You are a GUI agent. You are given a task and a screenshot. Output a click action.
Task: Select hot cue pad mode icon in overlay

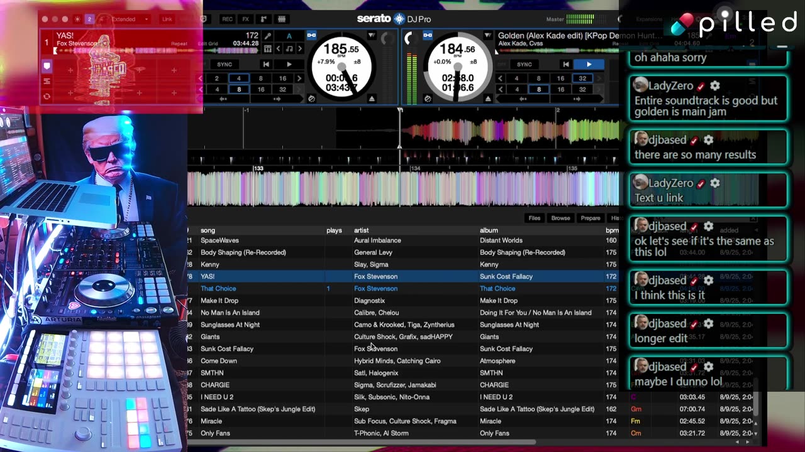[47, 66]
